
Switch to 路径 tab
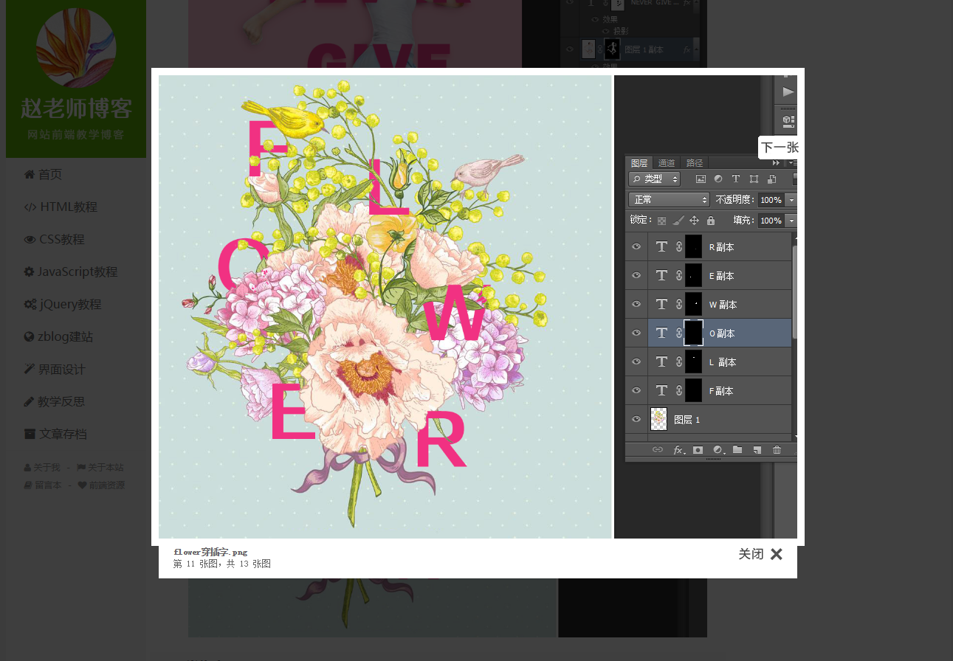pos(695,163)
